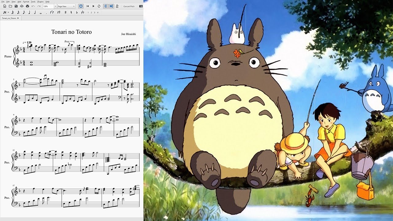Redo the last undone action
The height and width of the screenshot is (221, 393).
pos(39,6)
